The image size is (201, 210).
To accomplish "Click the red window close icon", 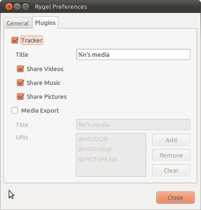I will 9,7.
